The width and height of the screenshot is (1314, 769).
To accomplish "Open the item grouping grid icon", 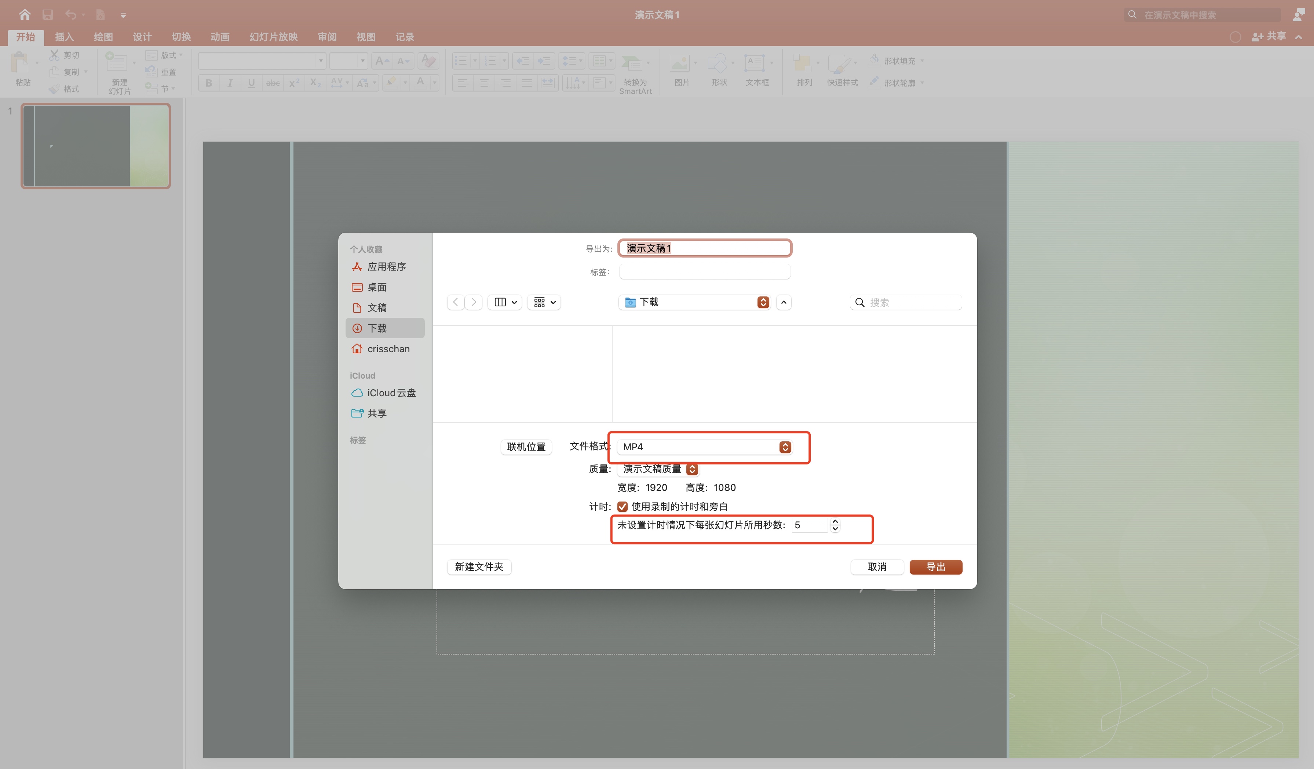I will point(544,302).
